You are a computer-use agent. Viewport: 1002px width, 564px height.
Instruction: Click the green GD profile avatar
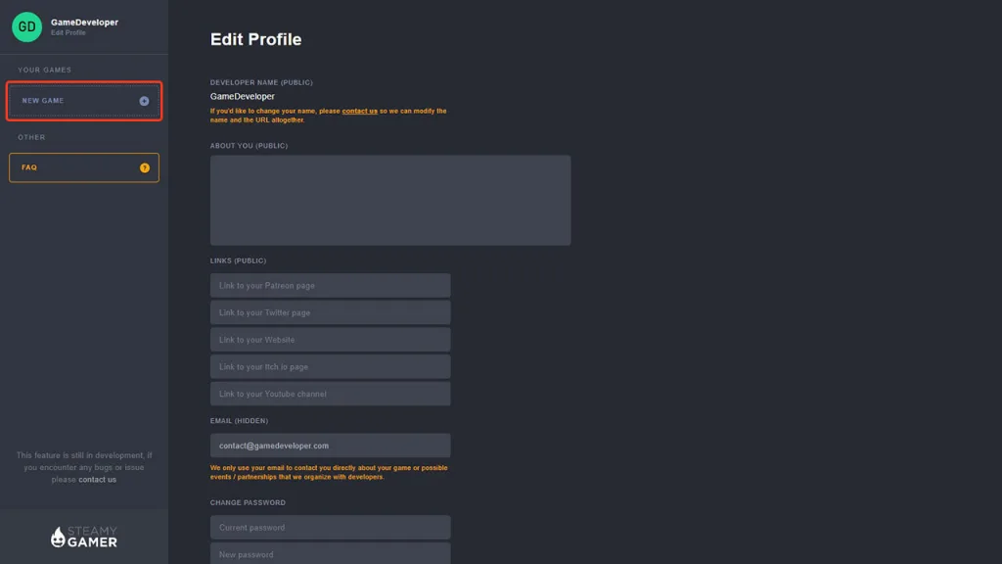click(x=26, y=26)
